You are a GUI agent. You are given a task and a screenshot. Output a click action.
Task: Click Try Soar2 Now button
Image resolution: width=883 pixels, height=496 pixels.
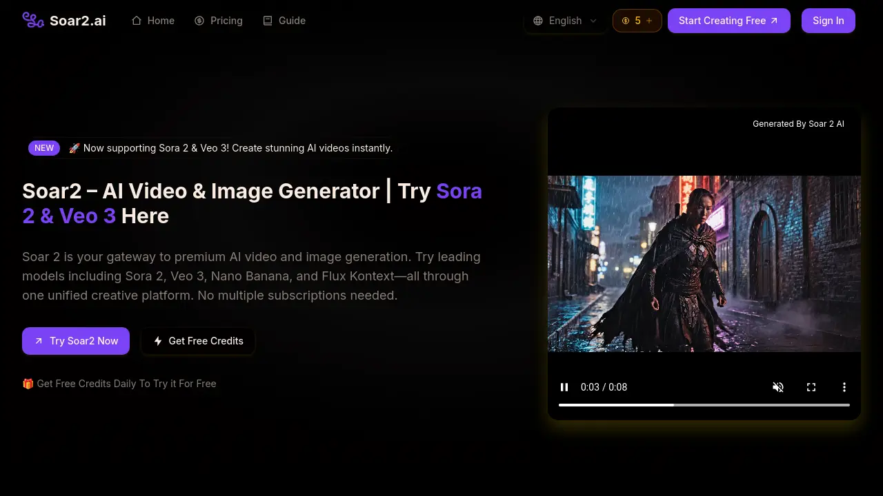(x=76, y=341)
